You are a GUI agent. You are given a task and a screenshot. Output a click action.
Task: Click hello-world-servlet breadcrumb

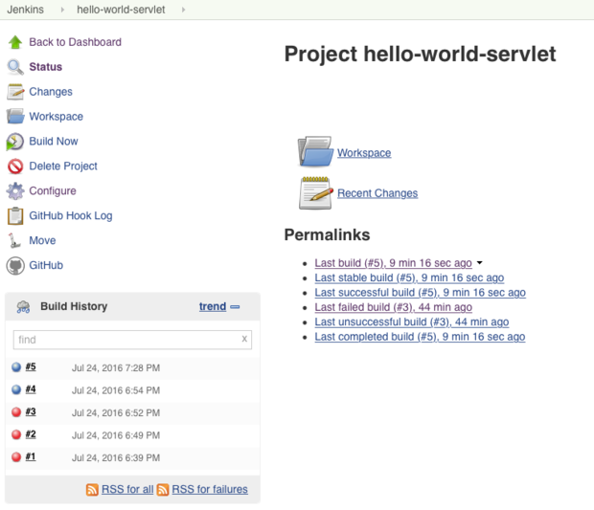(x=121, y=10)
